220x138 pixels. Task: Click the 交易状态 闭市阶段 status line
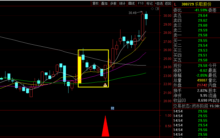coord(196,106)
